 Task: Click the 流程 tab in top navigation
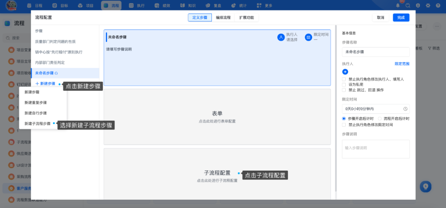coord(111,5)
